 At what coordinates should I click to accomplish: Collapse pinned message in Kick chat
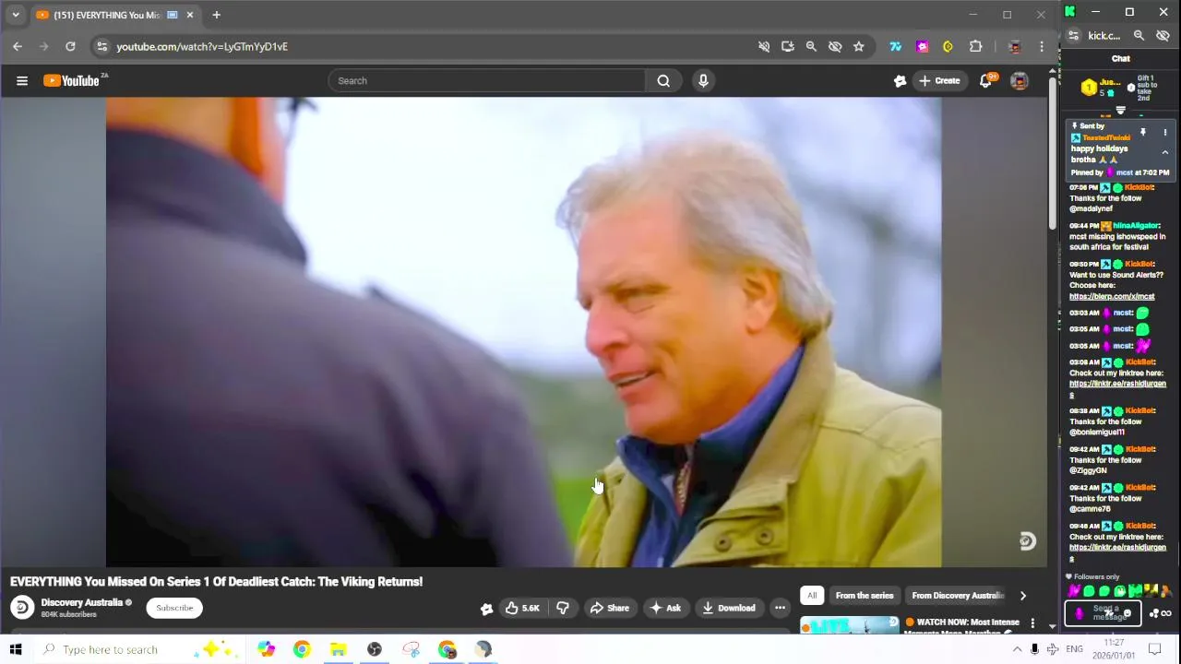[1164, 152]
